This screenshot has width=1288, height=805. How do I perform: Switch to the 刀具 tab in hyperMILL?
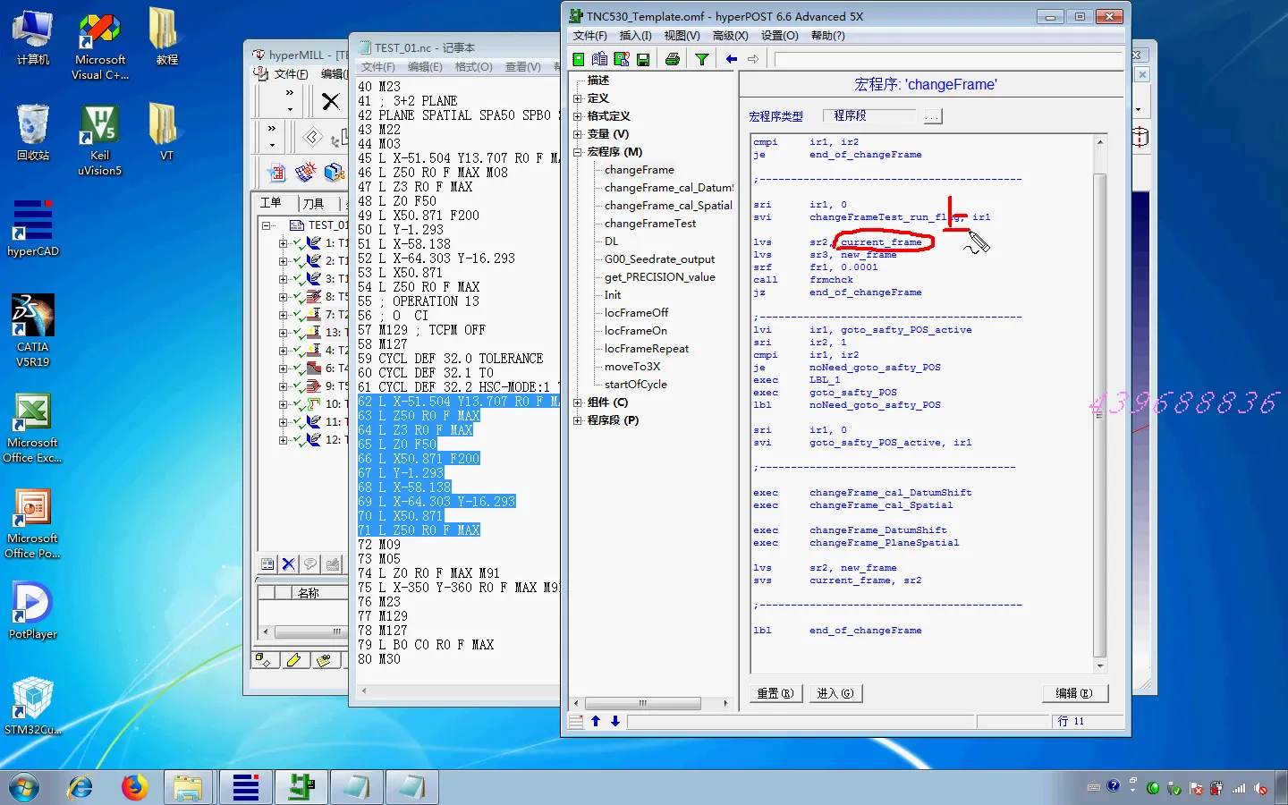(x=313, y=203)
